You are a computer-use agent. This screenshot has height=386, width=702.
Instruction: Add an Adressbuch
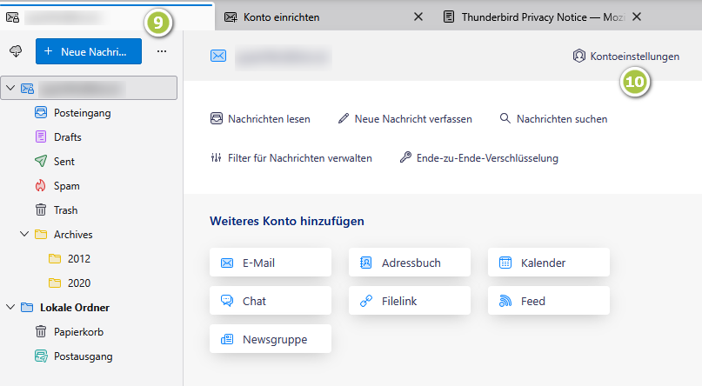[410, 263]
